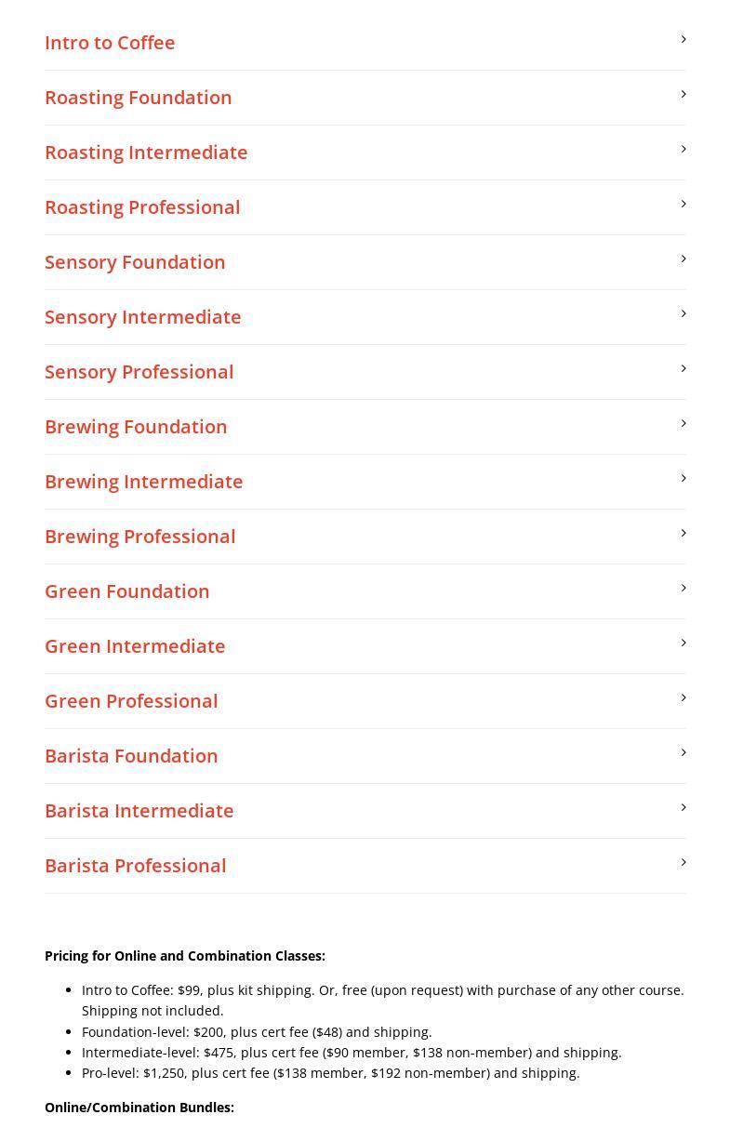Click the Pricing for Online and Combination heading
730x1128 pixels.
tap(185, 956)
